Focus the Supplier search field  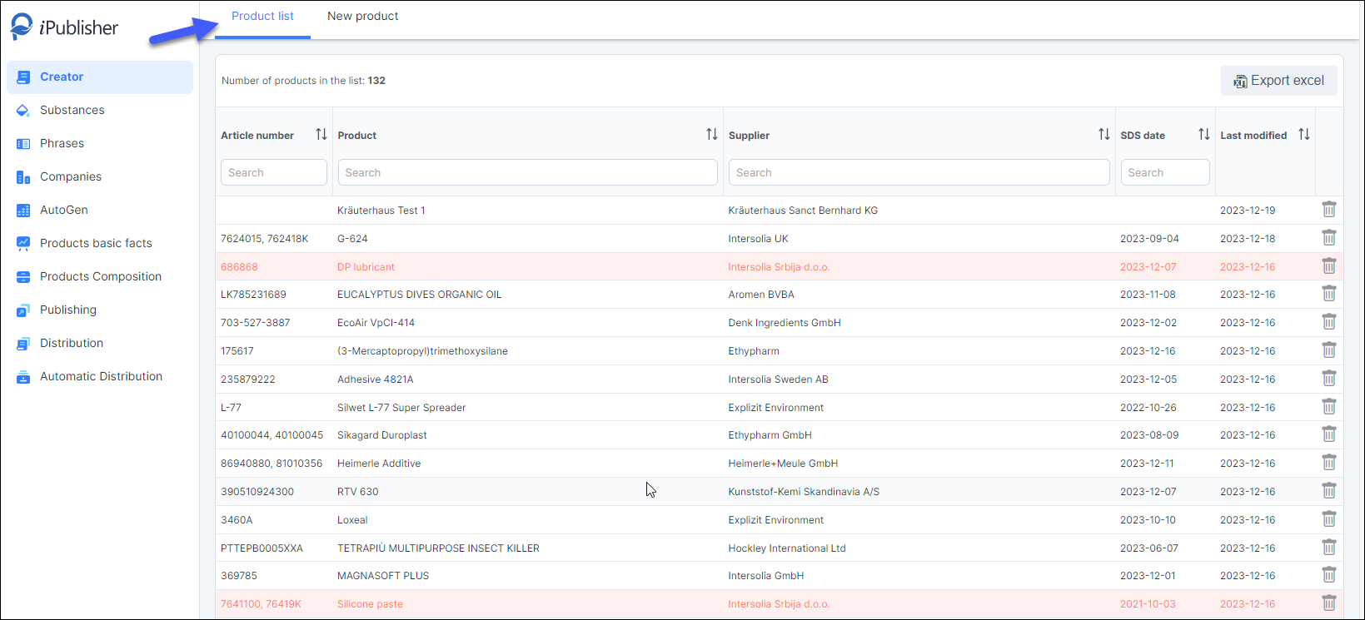[x=919, y=172]
